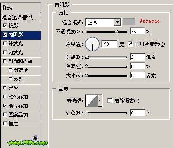Click the opacity value field showing 75
The image size is (173, 148).
click(138, 32)
